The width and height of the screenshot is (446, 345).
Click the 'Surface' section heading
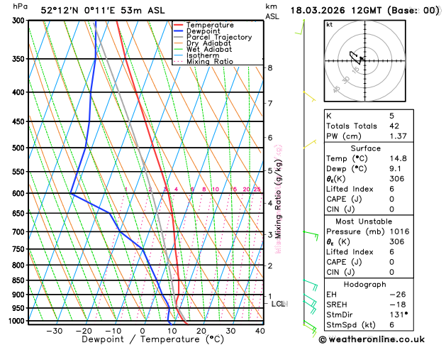click(x=365, y=148)
